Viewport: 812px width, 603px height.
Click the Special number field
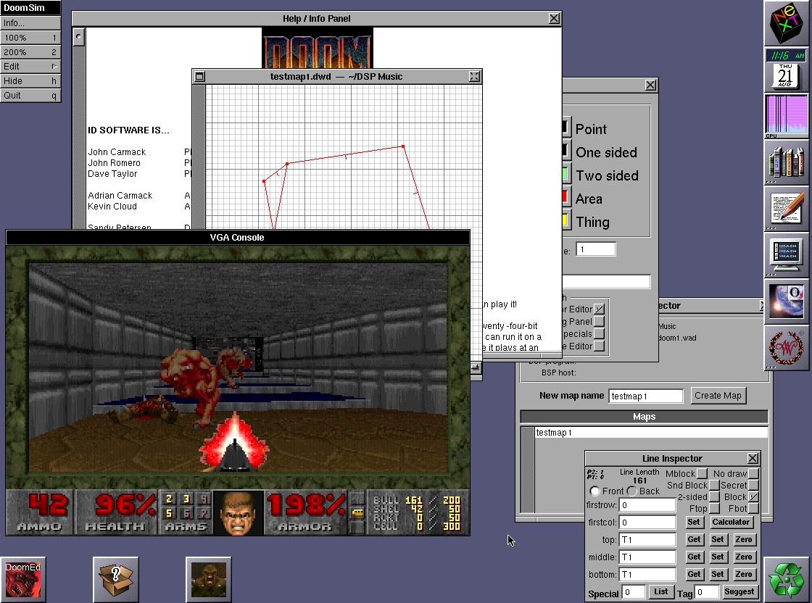(x=634, y=591)
